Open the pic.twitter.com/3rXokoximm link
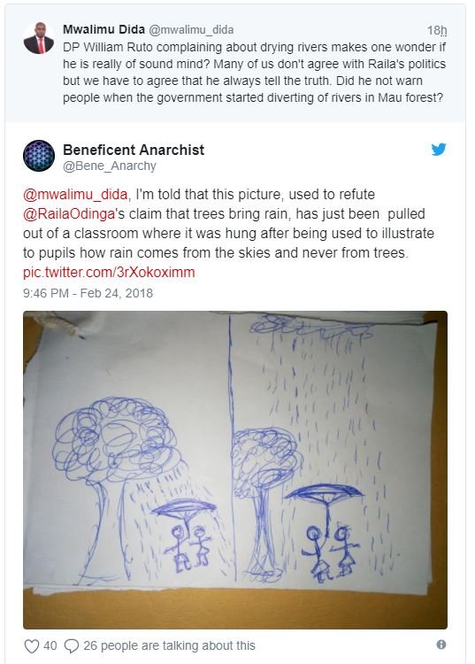Screen dimensions: 475x664 (x=109, y=272)
